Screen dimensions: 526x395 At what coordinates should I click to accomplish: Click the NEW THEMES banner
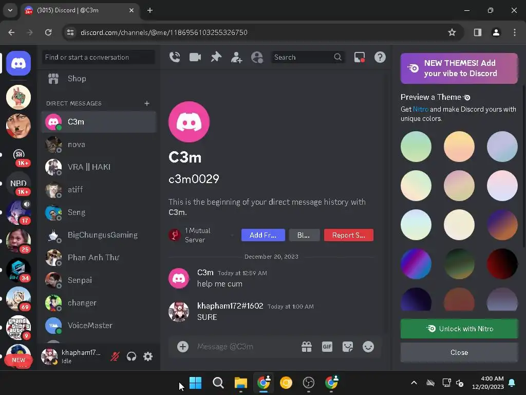[x=459, y=68]
